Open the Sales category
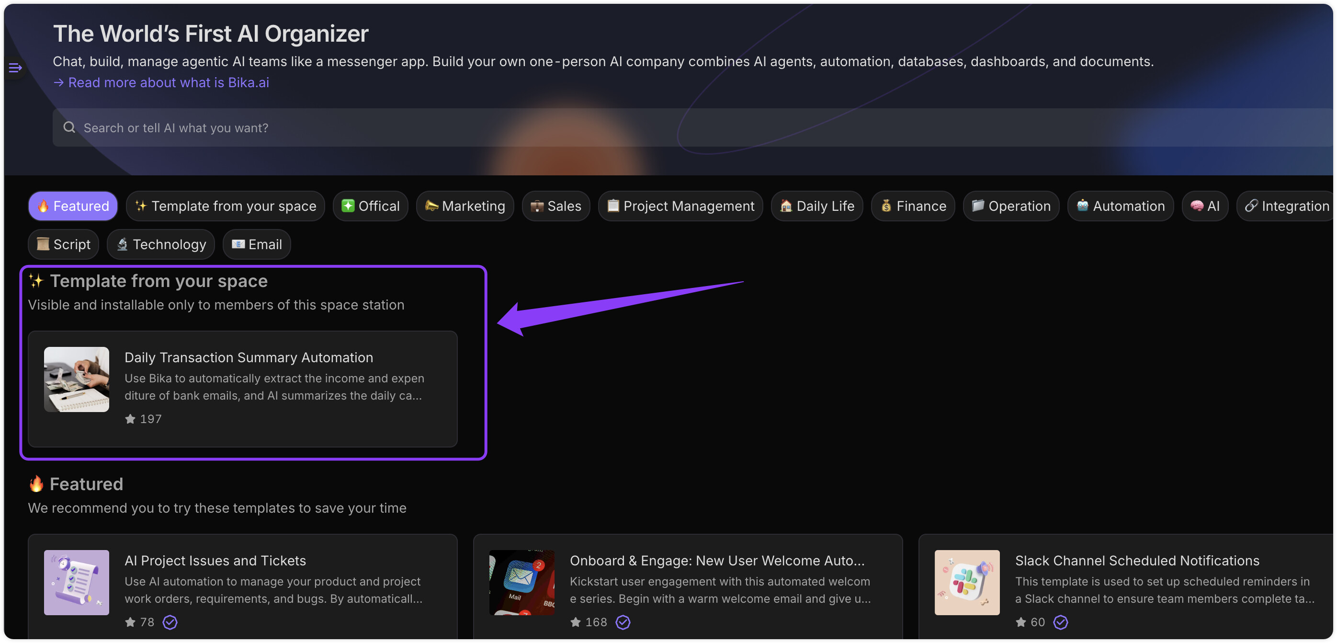 [x=555, y=206]
